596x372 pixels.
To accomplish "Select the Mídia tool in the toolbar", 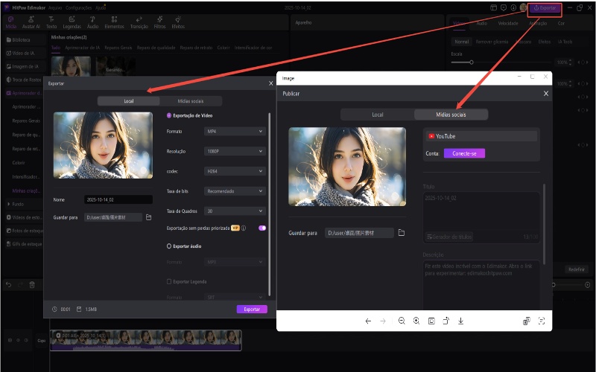I will [10, 22].
